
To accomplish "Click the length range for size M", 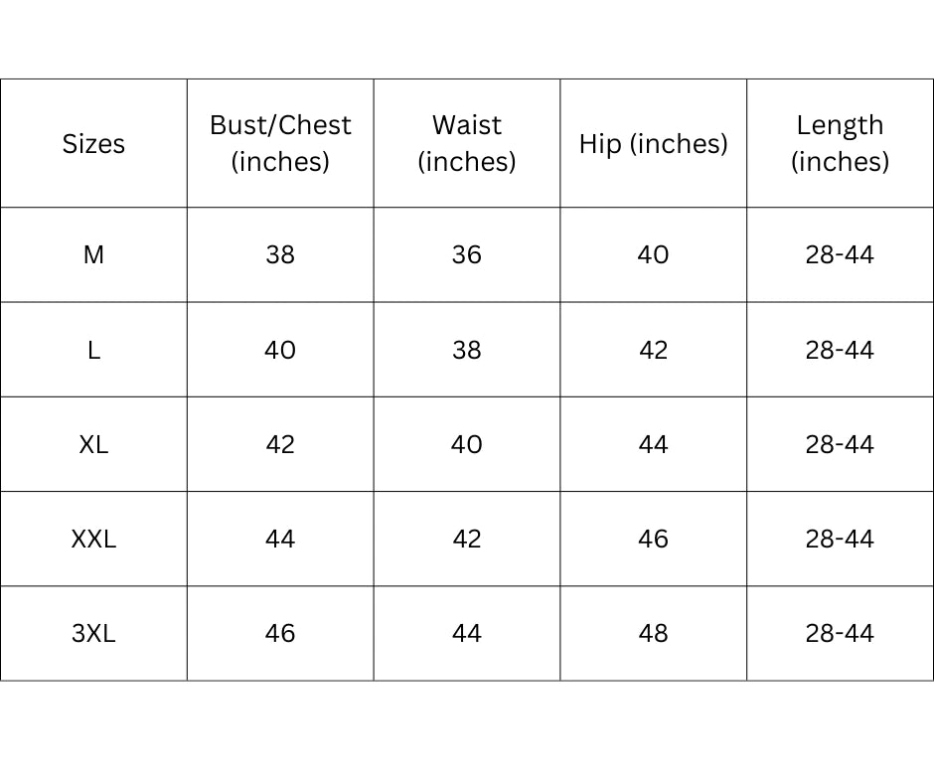I will point(840,255).
